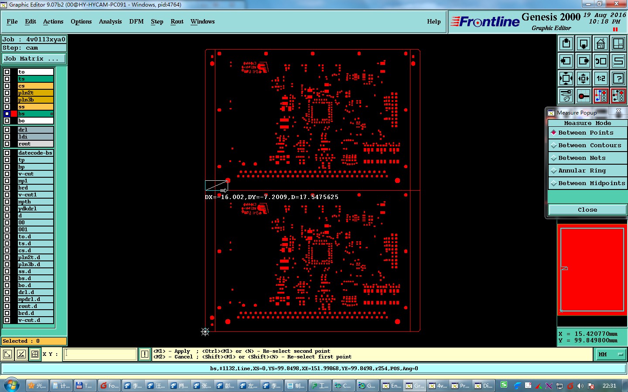This screenshot has height=392, width=628.
Task: Click the pan right view icon
Action: 584,61
